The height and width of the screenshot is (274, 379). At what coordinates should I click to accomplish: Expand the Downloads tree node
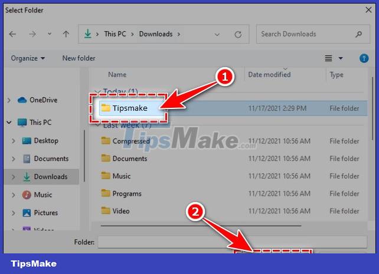pyautogui.click(x=14, y=177)
